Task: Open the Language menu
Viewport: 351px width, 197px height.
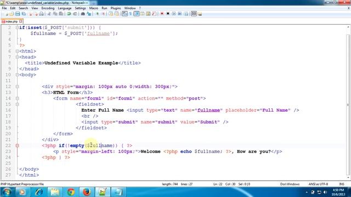Action: click(x=65, y=8)
